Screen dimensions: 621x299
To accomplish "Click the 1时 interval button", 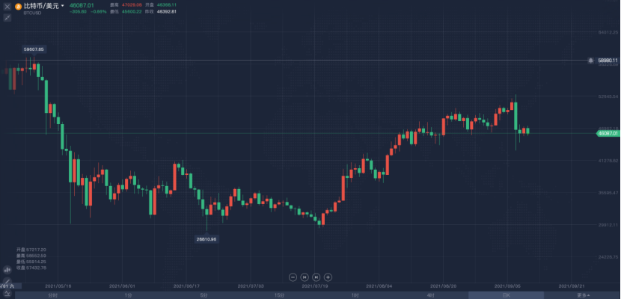I will (x=355, y=295).
